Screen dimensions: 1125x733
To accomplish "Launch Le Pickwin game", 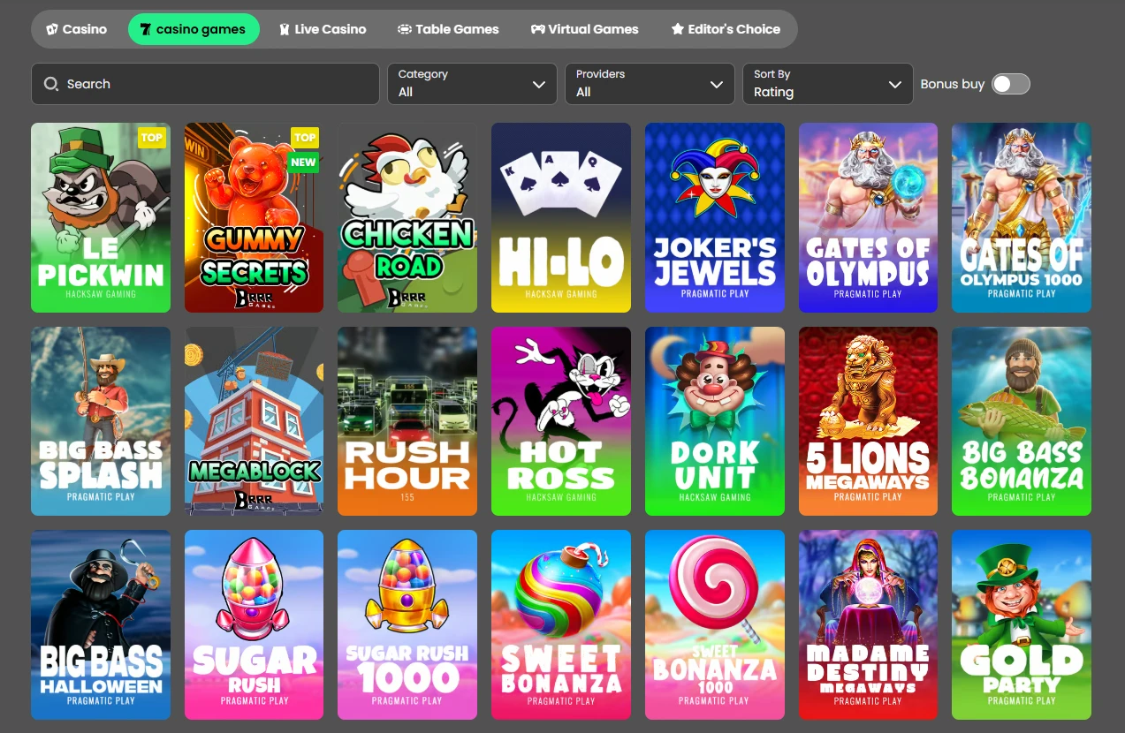I will click(101, 217).
